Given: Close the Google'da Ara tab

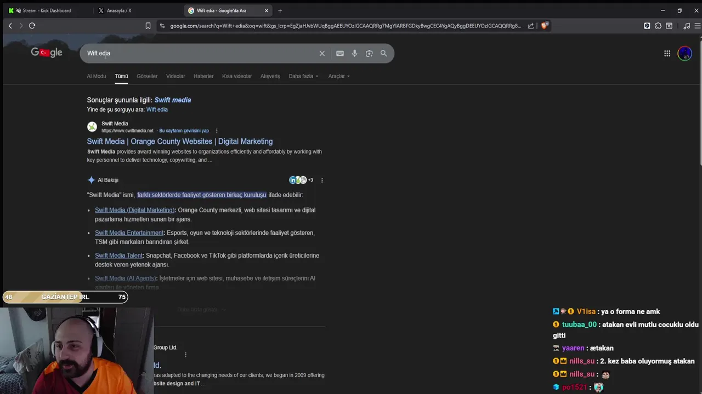Looking at the screenshot, I should coord(267,10).
